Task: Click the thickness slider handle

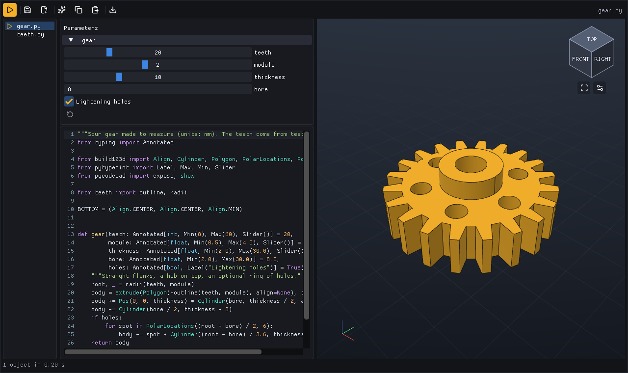Action: [119, 77]
